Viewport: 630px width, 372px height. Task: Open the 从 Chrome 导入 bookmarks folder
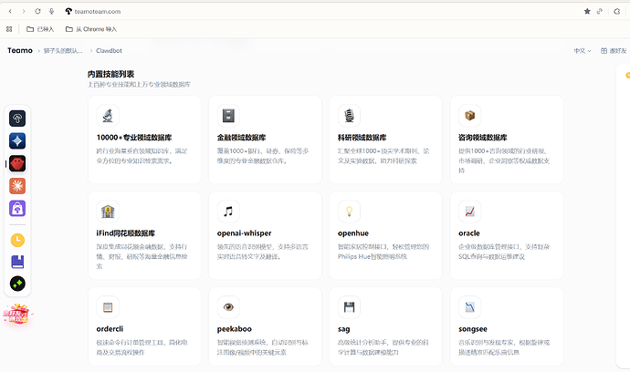(x=91, y=29)
